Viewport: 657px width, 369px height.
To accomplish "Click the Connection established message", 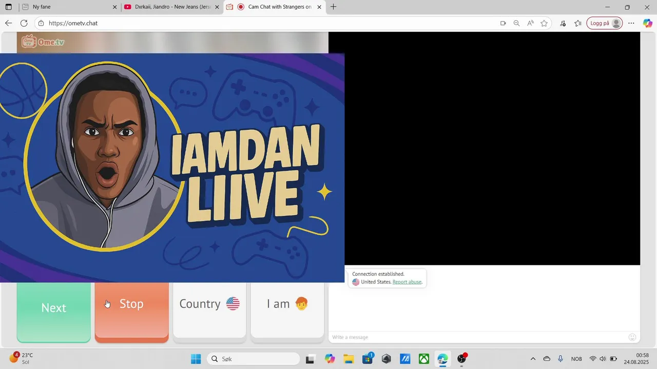I will tap(378, 274).
